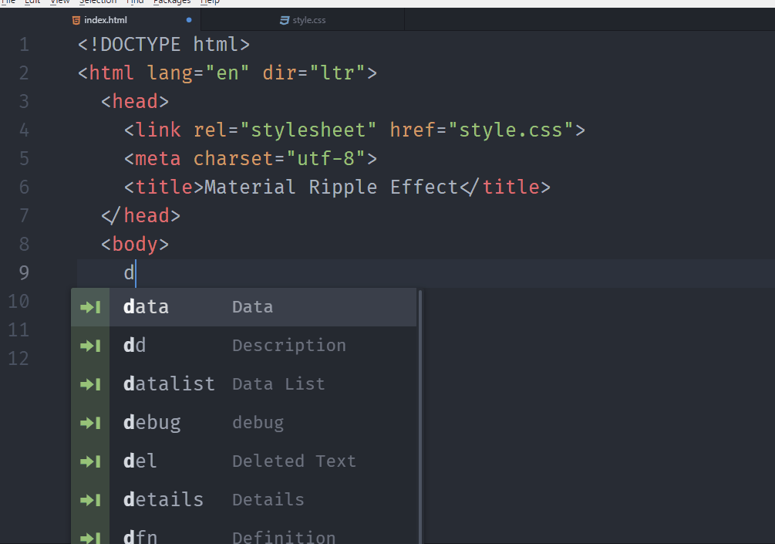Open the File menu
The height and width of the screenshot is (544, 775).
[x=9, y=2]
